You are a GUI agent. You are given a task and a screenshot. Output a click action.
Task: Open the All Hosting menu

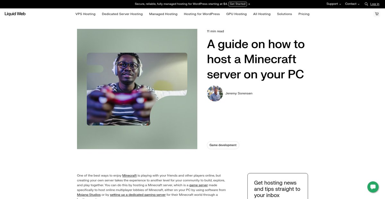coord(262,14)
